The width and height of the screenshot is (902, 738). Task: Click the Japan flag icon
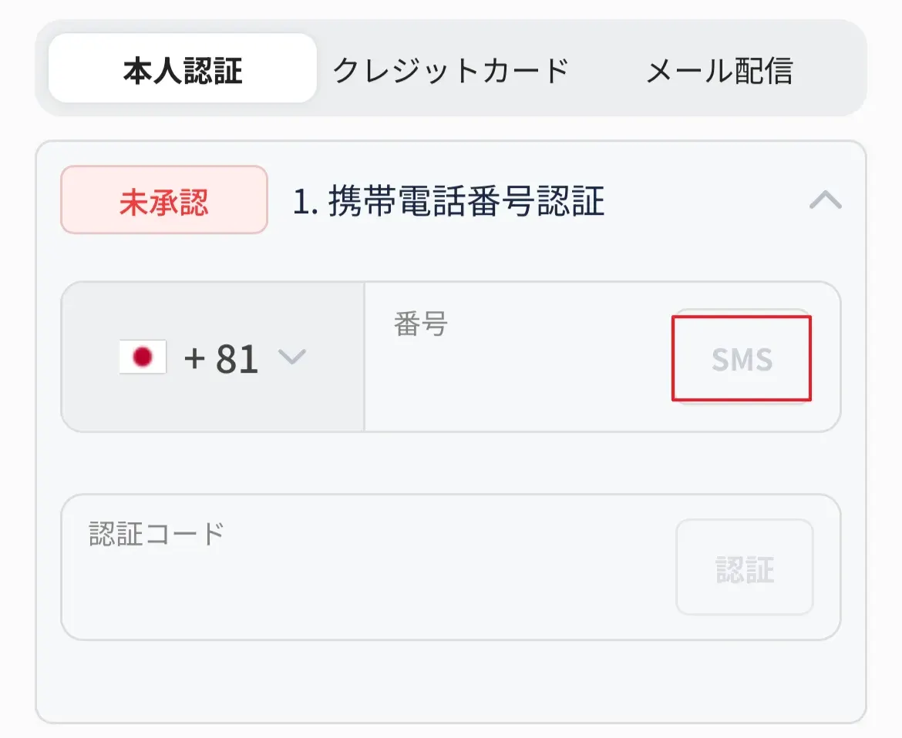(143, 357)
